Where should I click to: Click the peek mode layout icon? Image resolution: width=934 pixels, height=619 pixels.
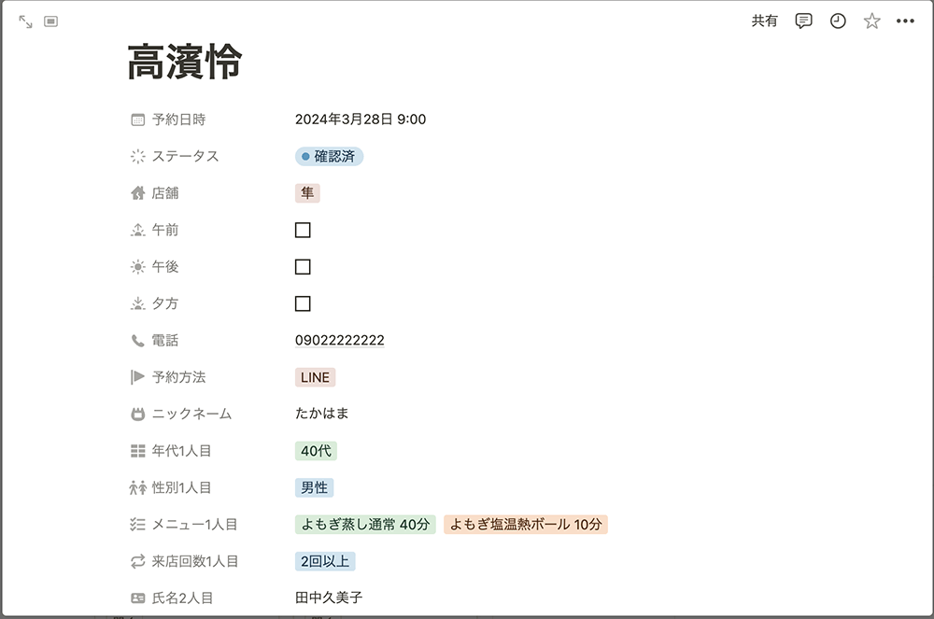pos(51,21)
